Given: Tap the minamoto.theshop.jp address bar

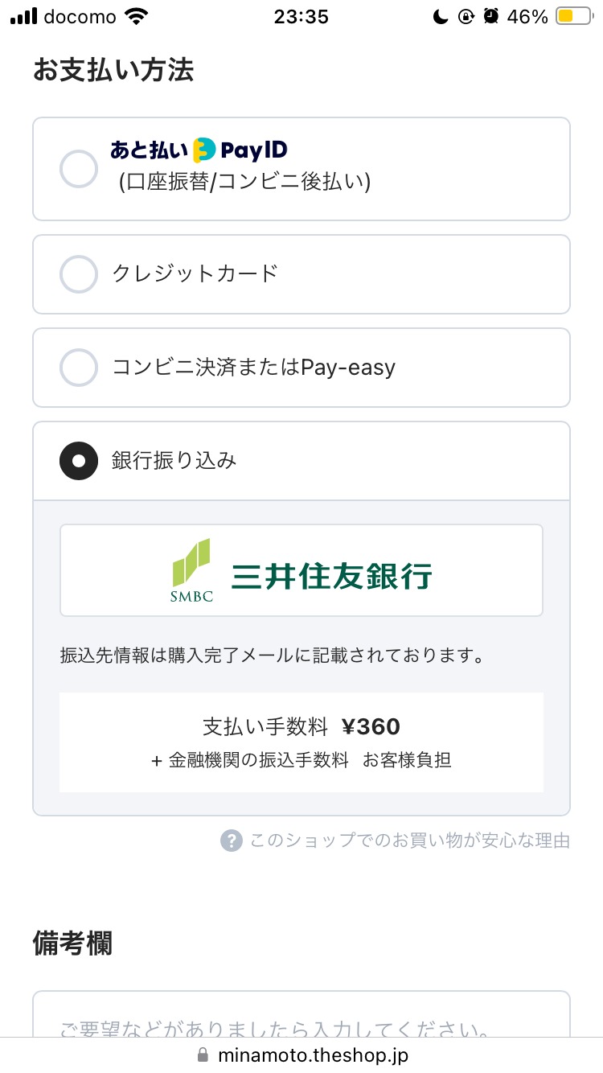Looking at the screenshot, I should [301, 1055].
